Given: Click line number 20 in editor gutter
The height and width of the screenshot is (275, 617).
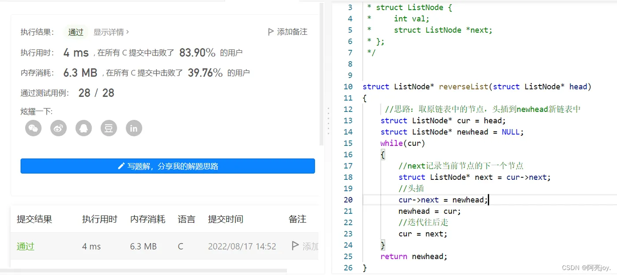Looking at the screenshot, I should click(x=348, y=200).
